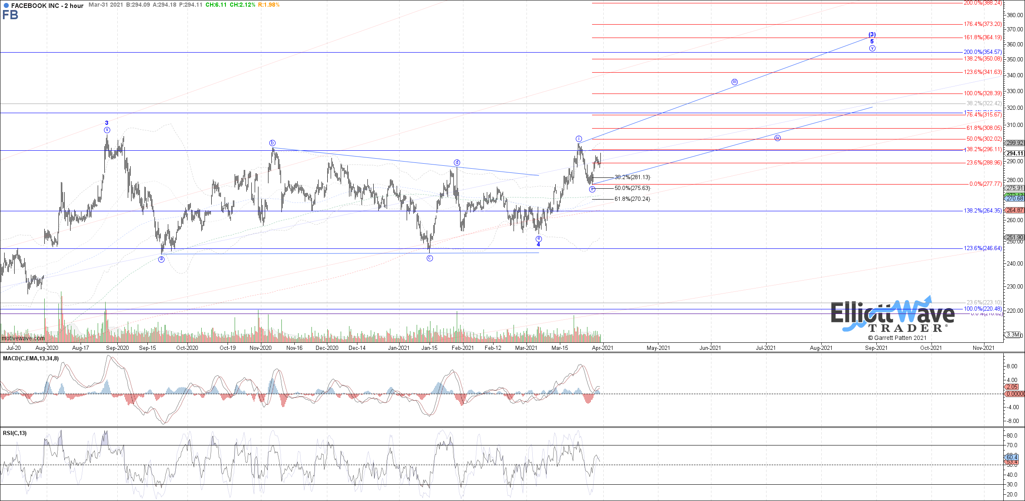Select the 23.6%(288.96) Fibonacci label
Screen dimensions: 1025x501
coord(984,163)
